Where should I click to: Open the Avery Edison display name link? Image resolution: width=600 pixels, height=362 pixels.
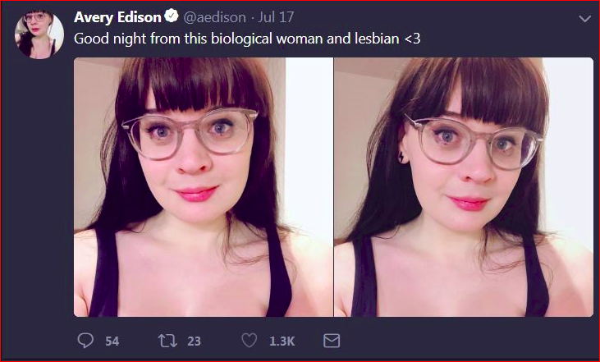click(117, 17)
